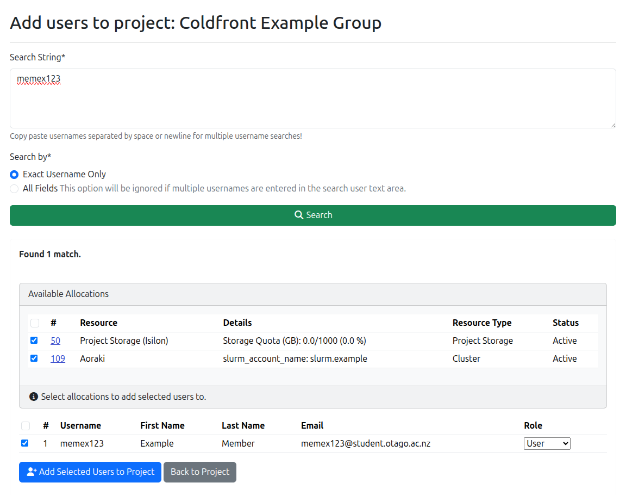
Task: Click the Resource column header
Action: (98, 323)
